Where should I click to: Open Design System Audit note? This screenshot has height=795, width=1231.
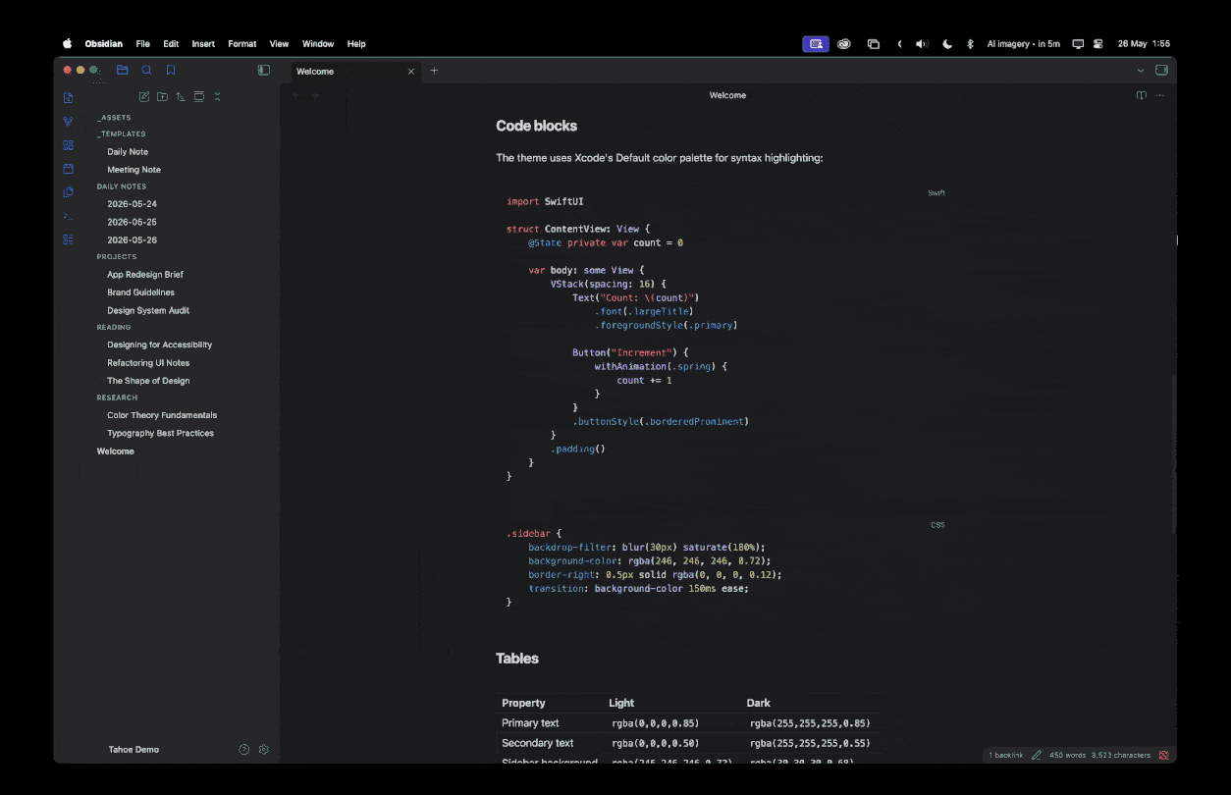(148, 311)
